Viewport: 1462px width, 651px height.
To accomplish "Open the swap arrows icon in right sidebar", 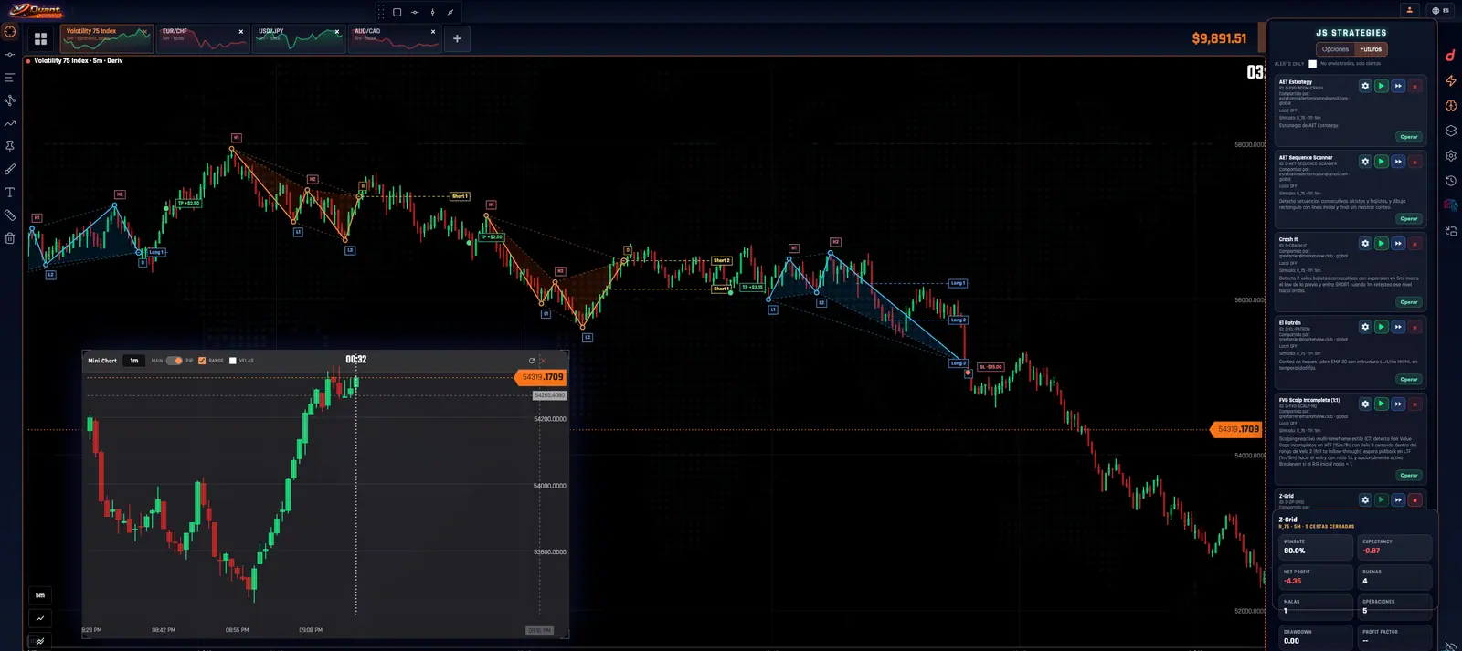I will (1450, 231).
